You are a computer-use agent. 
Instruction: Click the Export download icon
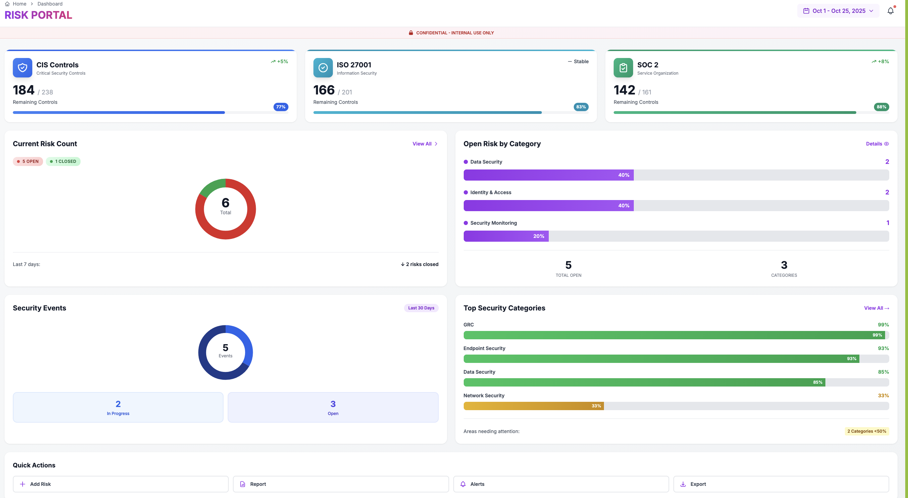[683, 484]
